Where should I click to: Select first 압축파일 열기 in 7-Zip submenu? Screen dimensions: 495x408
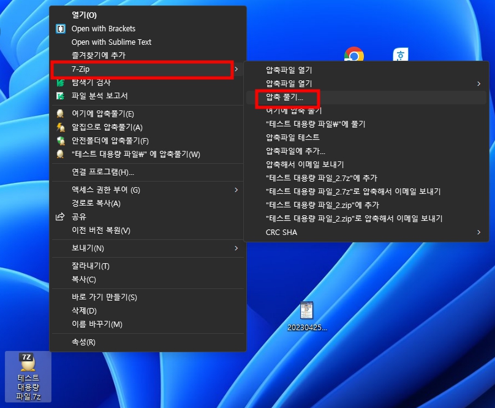[366, 70]
